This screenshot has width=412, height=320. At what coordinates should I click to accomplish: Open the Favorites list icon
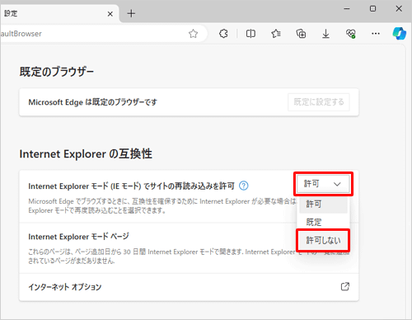pos(276,34)
